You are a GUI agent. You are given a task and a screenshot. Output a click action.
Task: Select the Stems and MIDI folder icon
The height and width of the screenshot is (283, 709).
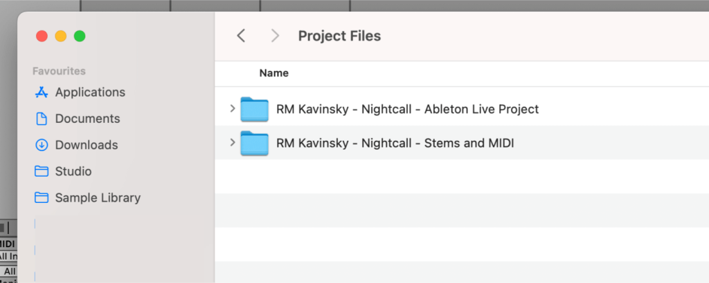pos(255,144)
